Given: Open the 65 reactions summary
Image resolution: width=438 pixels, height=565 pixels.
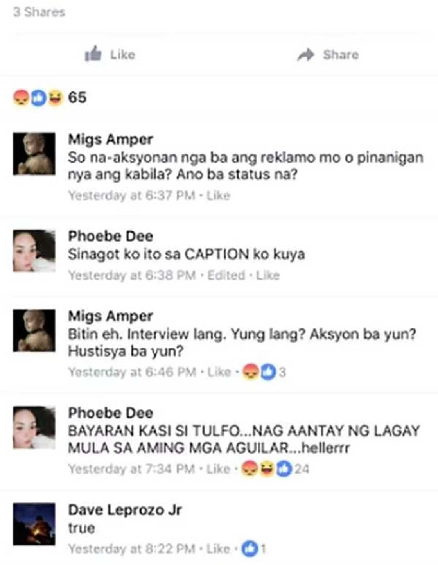Looking at the screenshot, I should [x=50, y=97].
